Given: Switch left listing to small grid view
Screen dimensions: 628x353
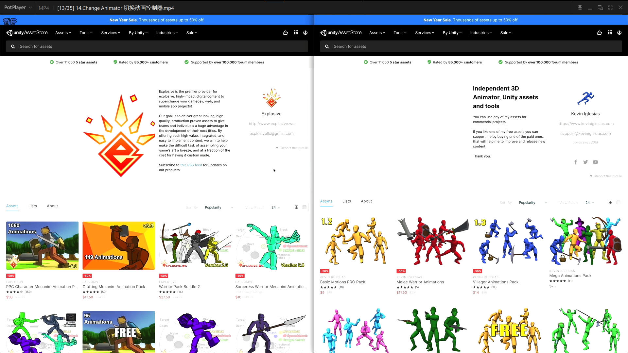Looking at the screenshot, I should [x=305, y=207].
